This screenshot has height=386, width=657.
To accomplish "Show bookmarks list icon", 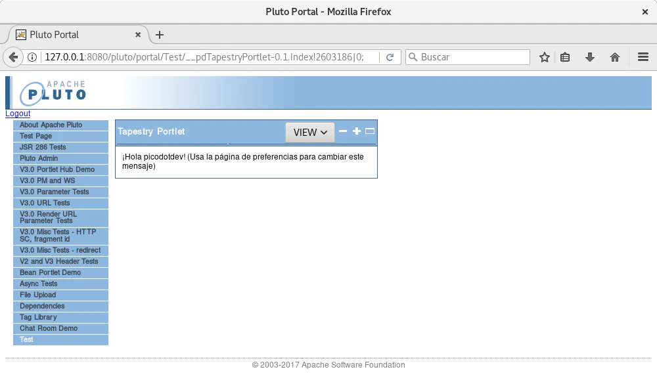I will (566, 57).
